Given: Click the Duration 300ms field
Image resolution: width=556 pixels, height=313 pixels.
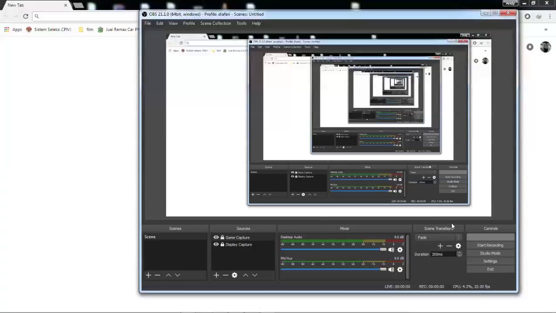Looking at the screenshot, I should 443,254.
